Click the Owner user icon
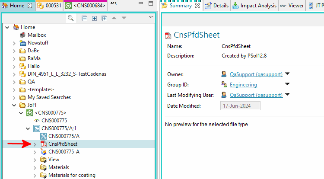Screen dimensions: 324x179 pos(224,74)
